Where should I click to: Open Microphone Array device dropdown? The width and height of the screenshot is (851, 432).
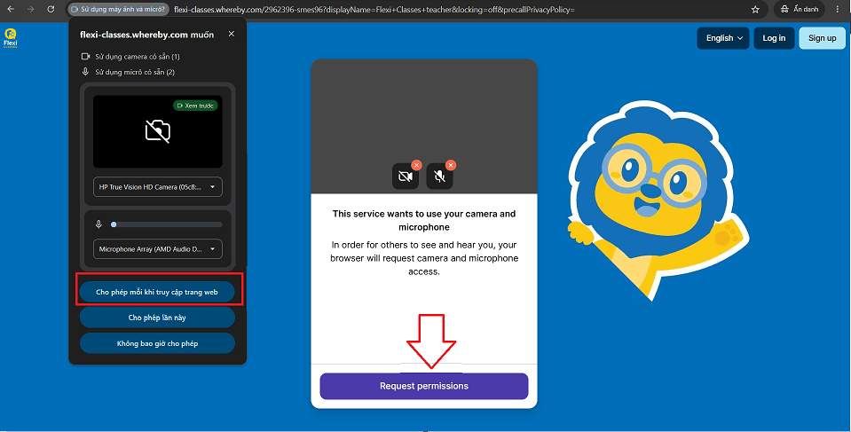[x=157, y=249]
